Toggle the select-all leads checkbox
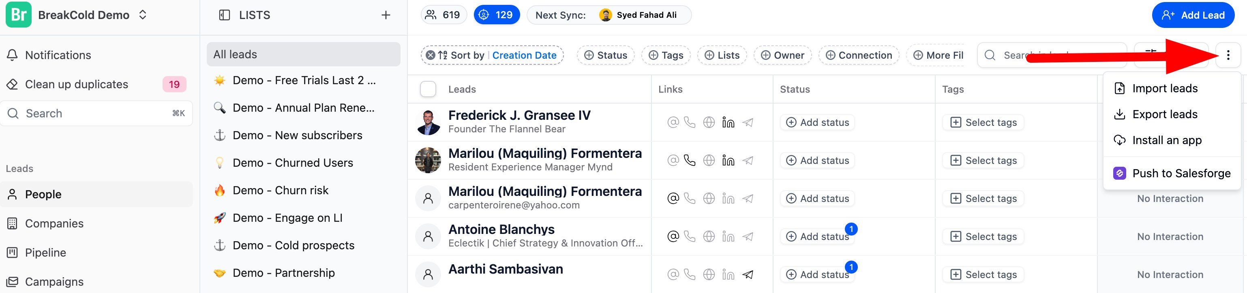1247x293 pixels. point(428,89)
